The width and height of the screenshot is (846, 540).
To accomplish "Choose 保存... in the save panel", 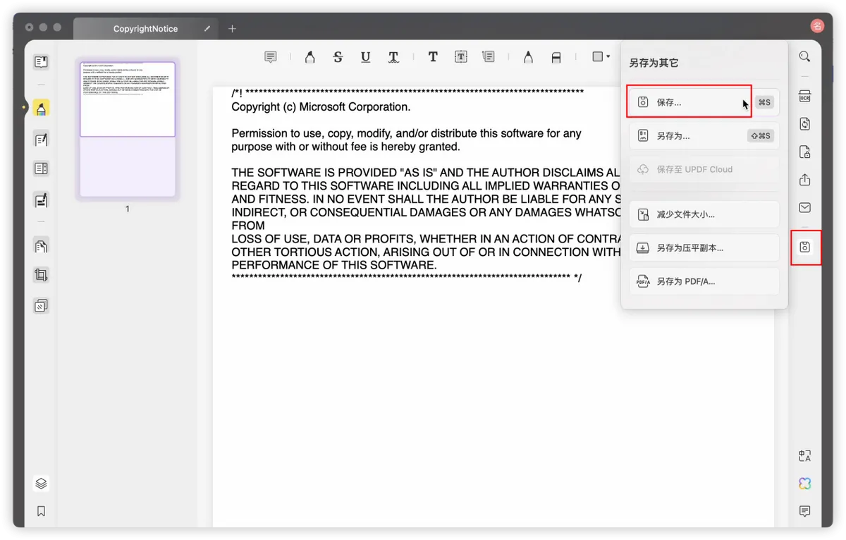I will [x=704, y=102].
